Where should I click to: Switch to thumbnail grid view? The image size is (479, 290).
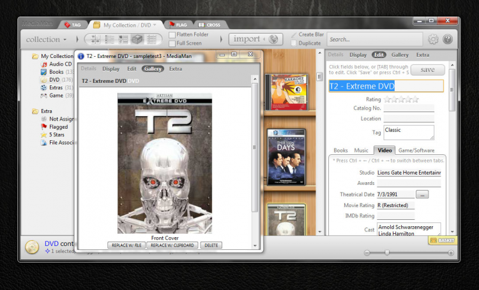click(95, 39)
